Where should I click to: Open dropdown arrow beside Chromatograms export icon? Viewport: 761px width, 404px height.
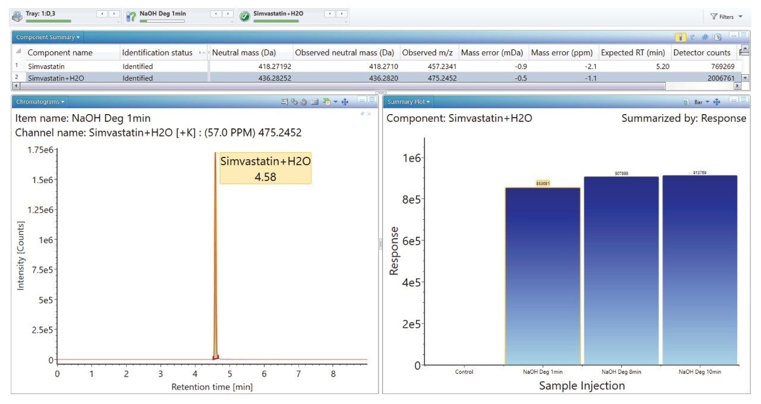pyautogui.click(x=335, y=102)
